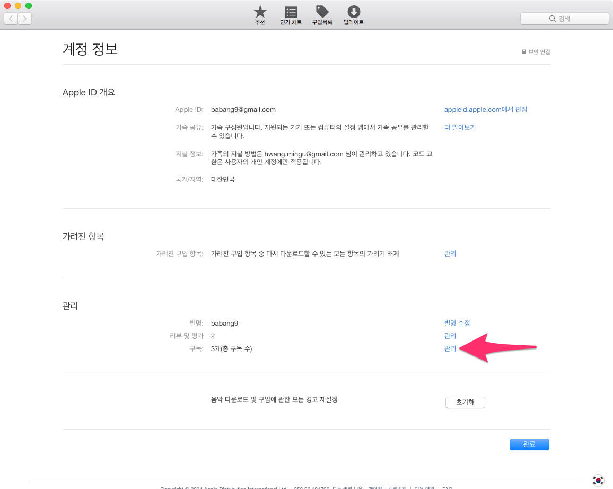The image size is (613, 489).
Task: Click the nickname value babang9
Action: pos(224,324)
